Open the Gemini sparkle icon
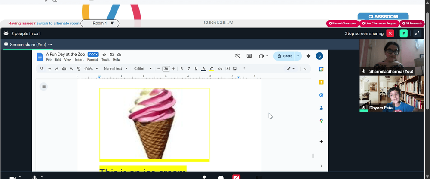This screenshot has height=179, width=430. 308,56
